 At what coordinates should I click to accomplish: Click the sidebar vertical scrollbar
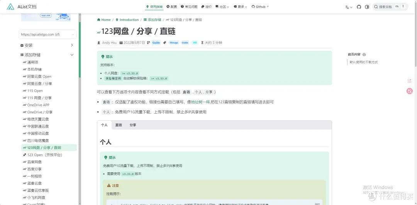(80, 50)
